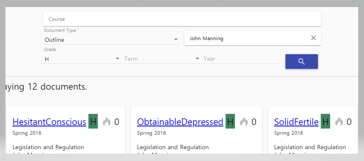The width and height of the screenshot is (364, 161).
Task: Click Spring 2016 under ObtainableDepressed
Action: pos(151,133)
